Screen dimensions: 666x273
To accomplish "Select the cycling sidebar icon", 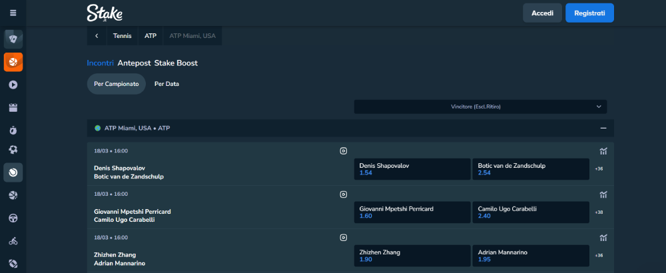I will tap(13, 241).
